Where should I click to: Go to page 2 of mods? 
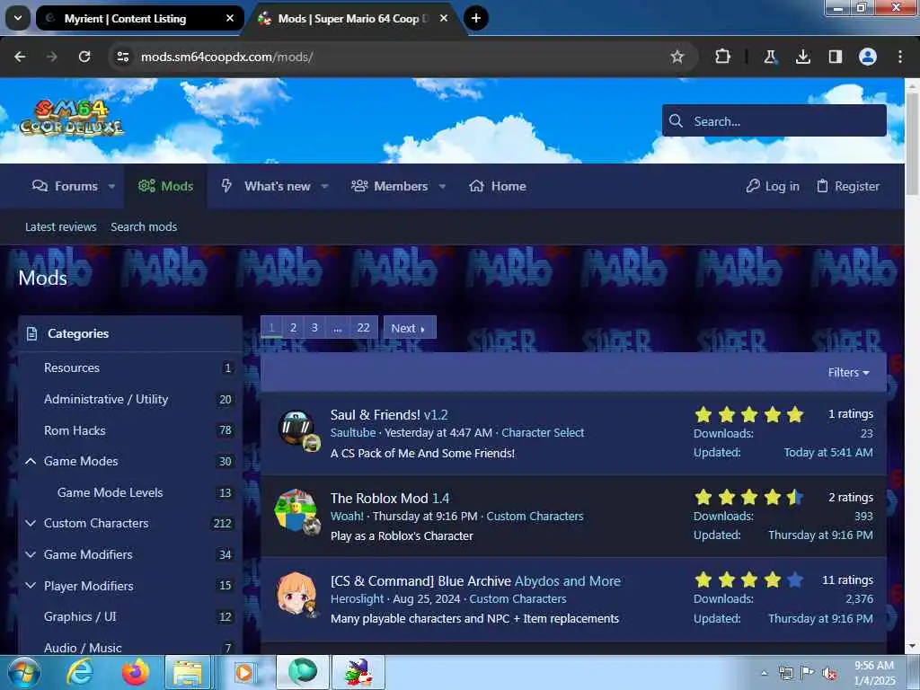coord(293,327)
